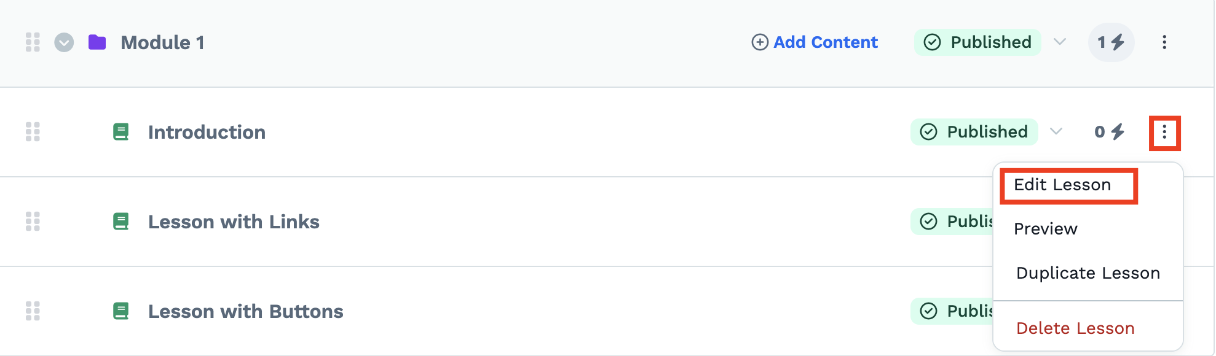This screenshot has height=356, width=1216.
Task: Select Duplicate Lesson menu option
Action: tap(1088, 273)
